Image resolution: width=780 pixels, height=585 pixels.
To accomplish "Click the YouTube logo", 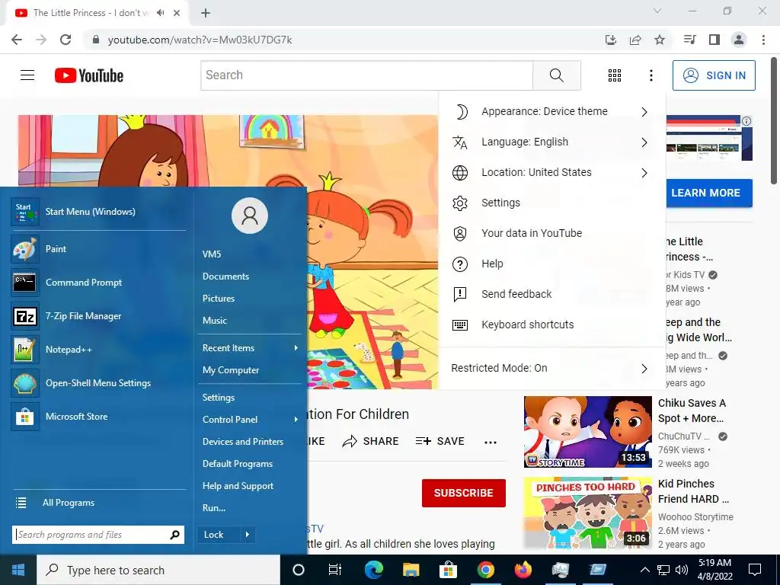I will click(89, 75).
